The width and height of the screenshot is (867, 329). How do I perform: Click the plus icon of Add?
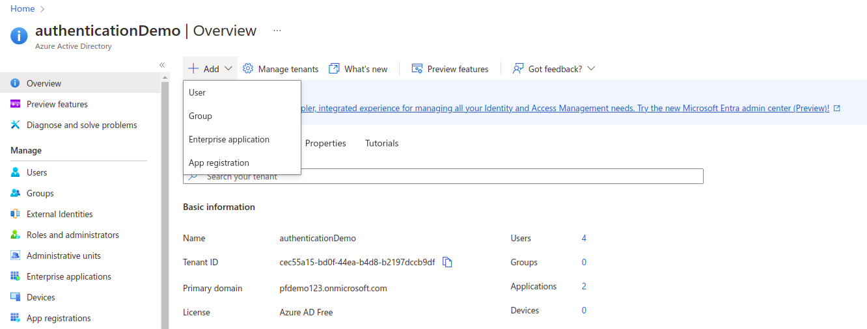tap(193, 68)
